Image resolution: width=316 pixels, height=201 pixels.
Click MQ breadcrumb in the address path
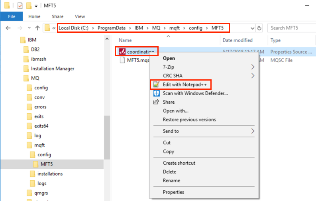[x=156, y=28]
